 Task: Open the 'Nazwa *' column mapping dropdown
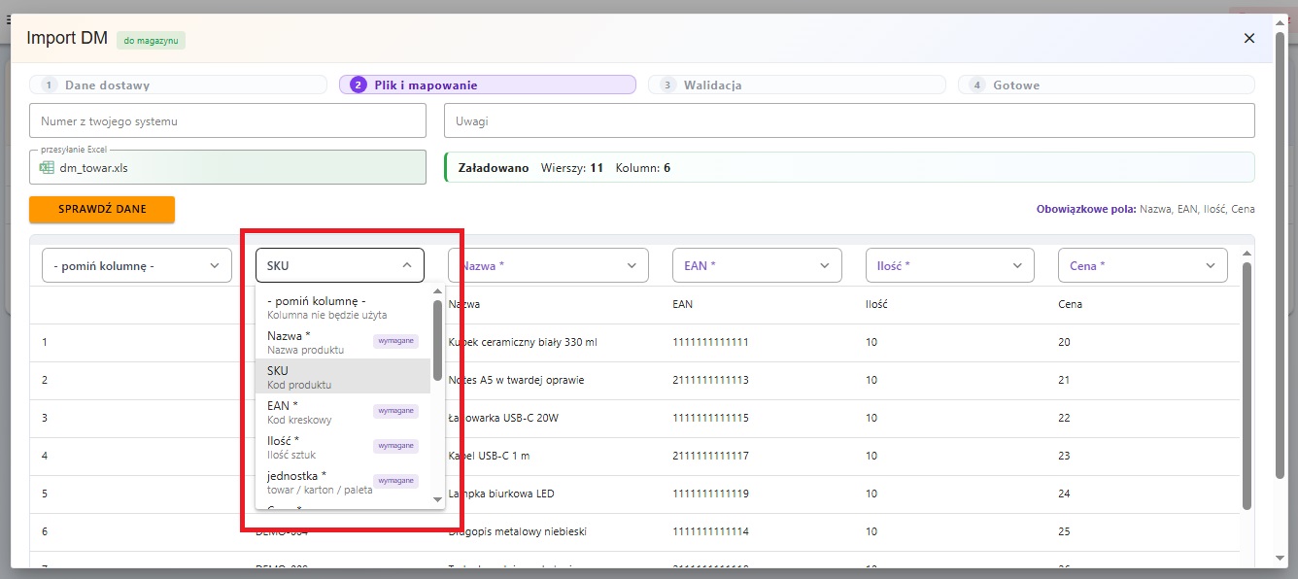[548, 265]
